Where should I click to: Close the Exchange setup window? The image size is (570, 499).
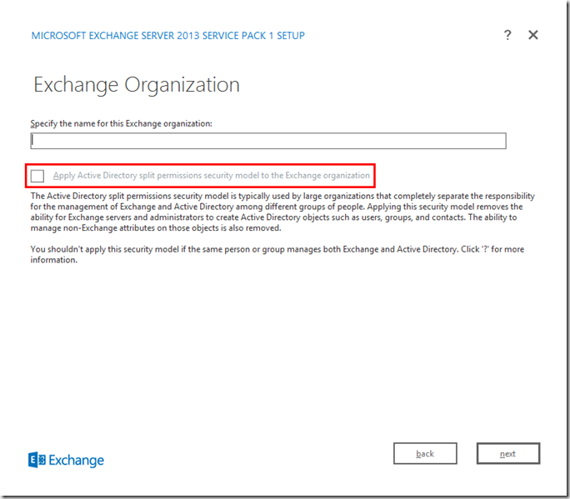tap(533, 35)
